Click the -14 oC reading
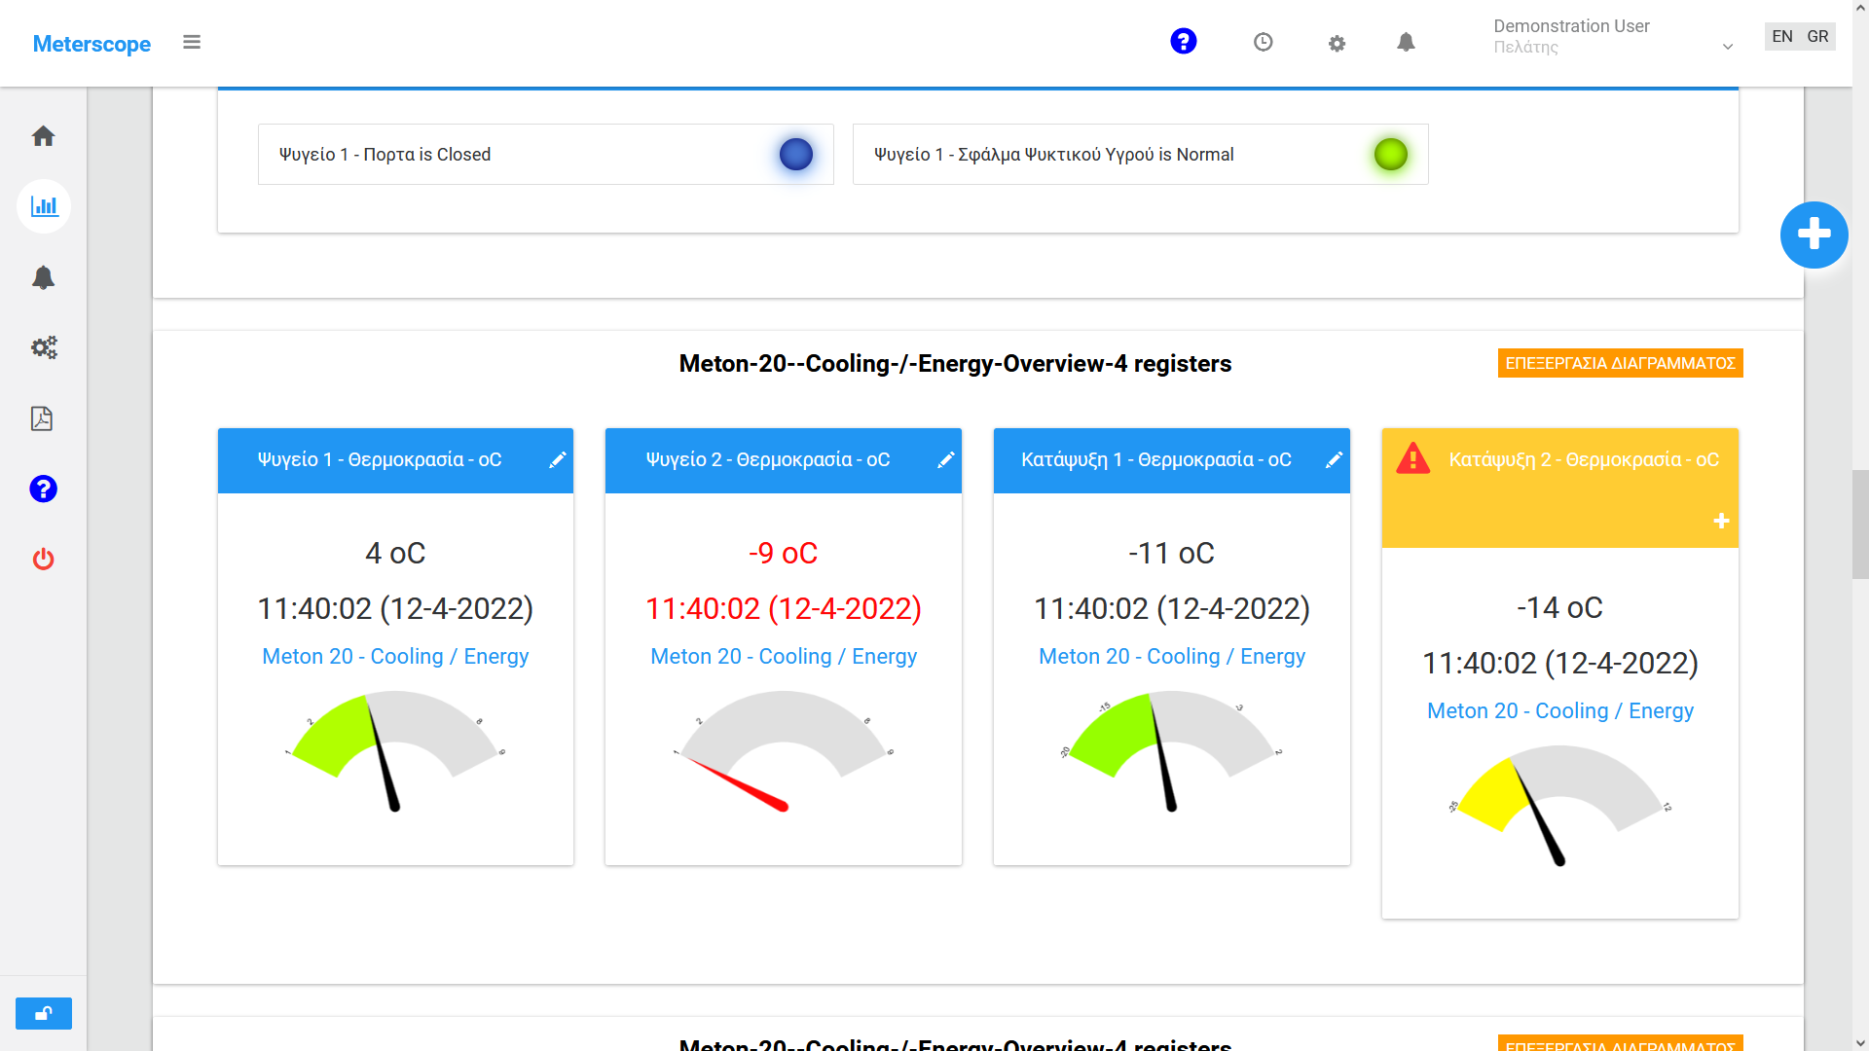The width and height of the screenshot is (1869, 1051). click(1560, 608)
